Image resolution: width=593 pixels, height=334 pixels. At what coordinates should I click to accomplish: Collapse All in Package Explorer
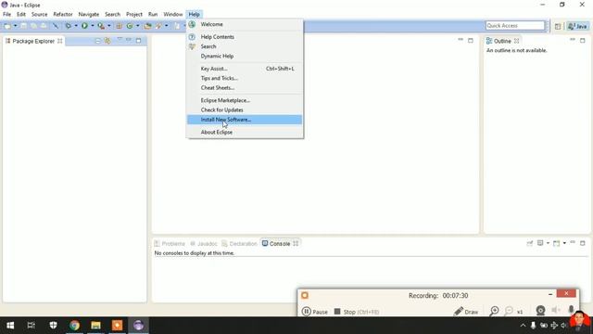pyautogui.click(x=97, y=41)
